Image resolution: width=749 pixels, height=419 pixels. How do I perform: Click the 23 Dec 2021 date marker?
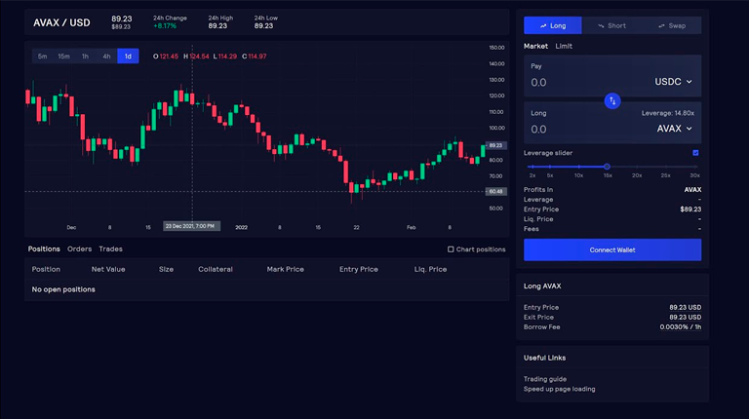191,226
